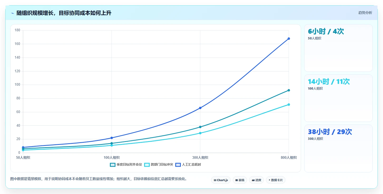This screenshot has width=383, height=194.
Task: Click the 进度 pill
Action: 256,180
